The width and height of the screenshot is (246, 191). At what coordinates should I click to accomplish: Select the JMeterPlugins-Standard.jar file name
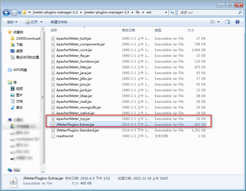pyautogui.click(x=78, y=130)
